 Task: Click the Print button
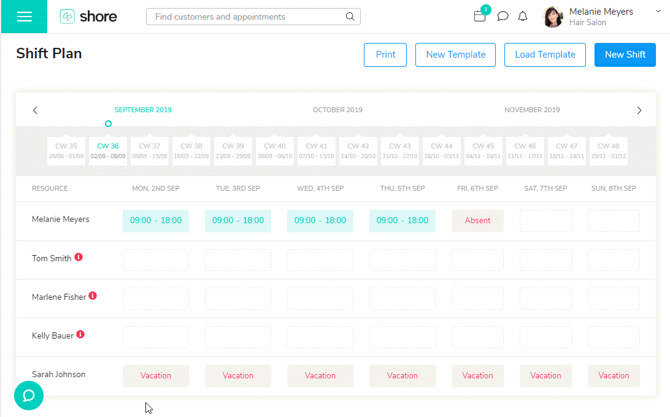(x=385, y=55)
